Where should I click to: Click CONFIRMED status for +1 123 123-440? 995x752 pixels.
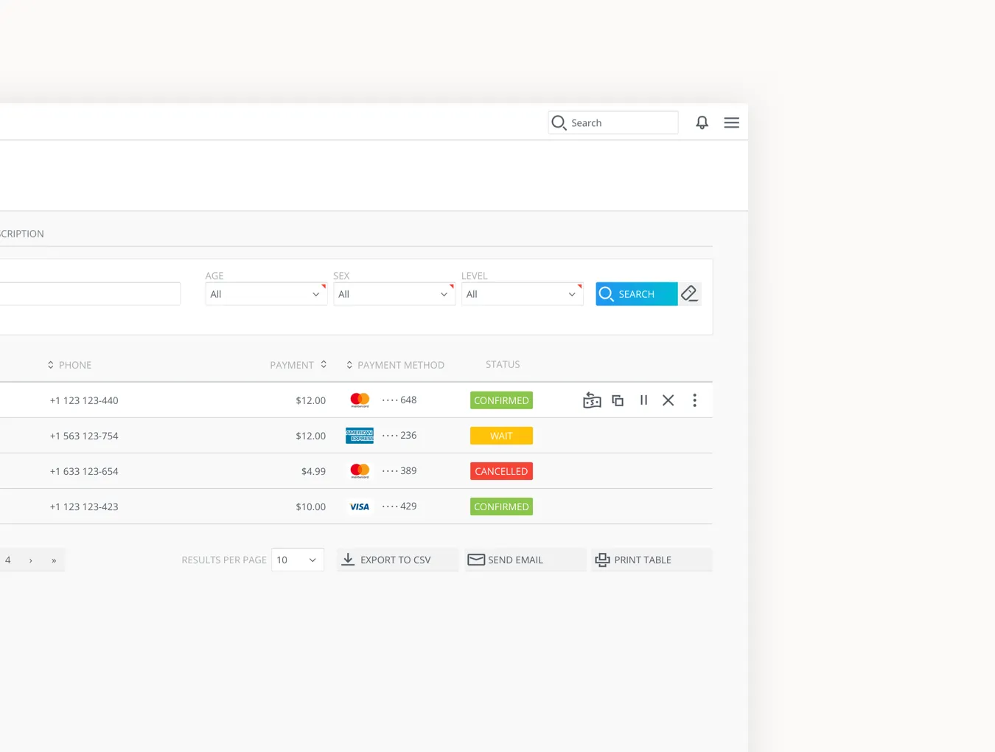click(501, 400)
